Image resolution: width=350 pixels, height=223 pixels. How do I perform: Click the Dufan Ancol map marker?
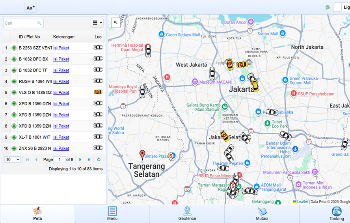(x=251, y=22)
